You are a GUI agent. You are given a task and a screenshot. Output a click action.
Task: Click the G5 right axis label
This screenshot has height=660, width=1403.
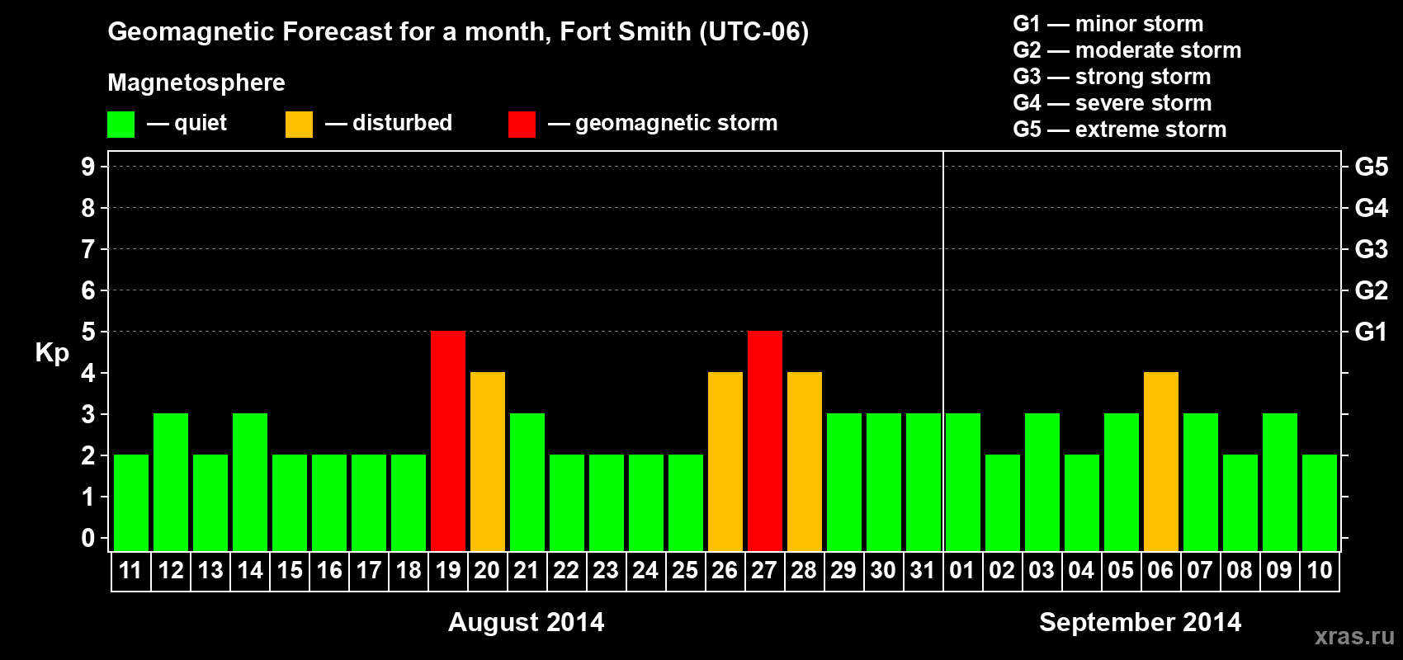point(1372,167)
